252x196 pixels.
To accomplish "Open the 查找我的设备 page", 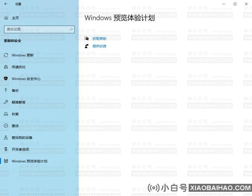I will (22, 137).
